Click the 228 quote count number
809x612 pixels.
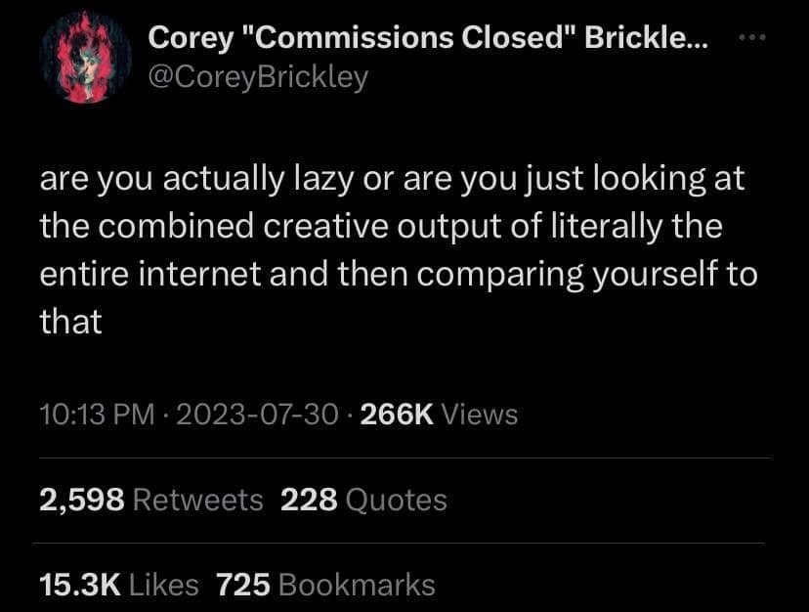pos(309,501)
